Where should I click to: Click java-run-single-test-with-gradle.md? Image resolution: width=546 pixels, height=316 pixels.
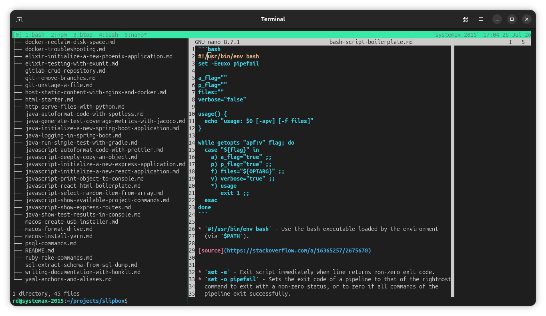click(81, 143)
